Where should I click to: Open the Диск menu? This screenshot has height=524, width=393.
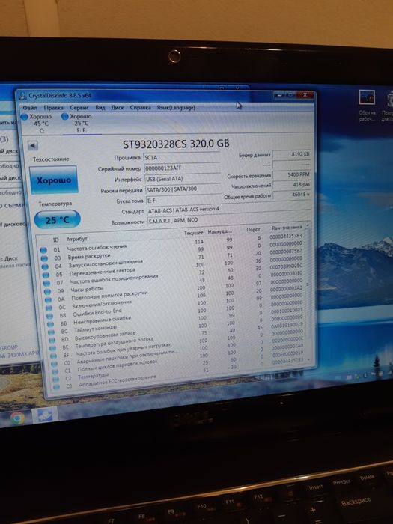coord(118,108)
